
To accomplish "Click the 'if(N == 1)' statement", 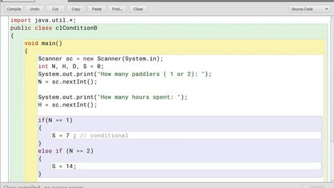I will click(55, 120).
